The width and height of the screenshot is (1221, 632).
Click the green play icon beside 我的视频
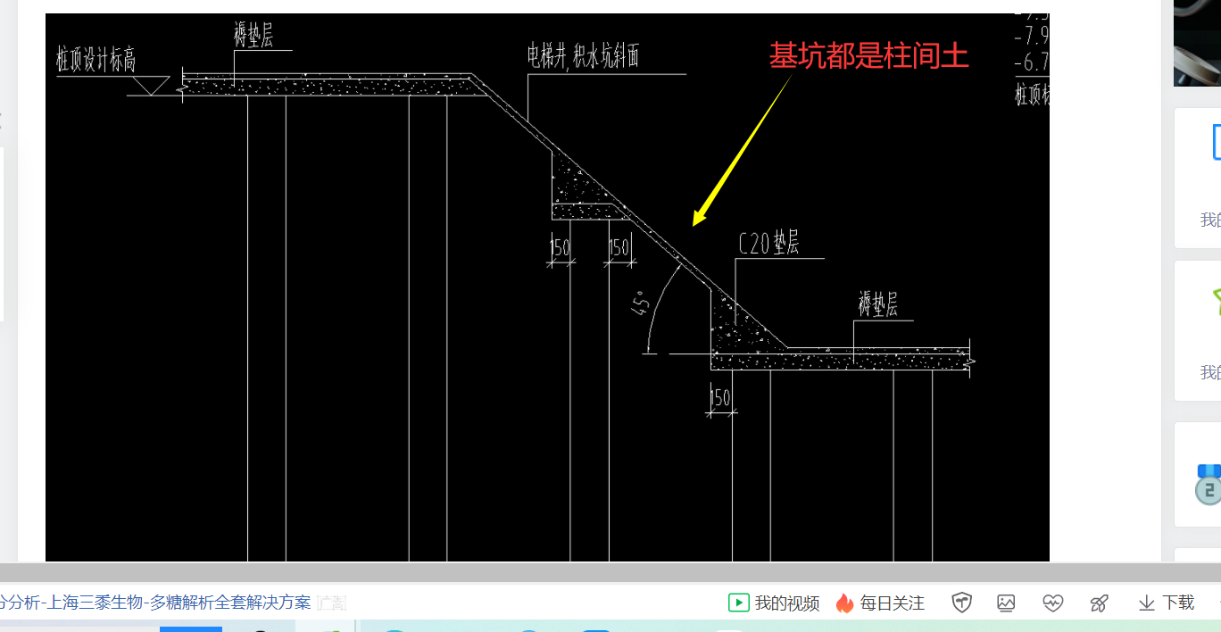pyautogui.click(x=738, y=603)
